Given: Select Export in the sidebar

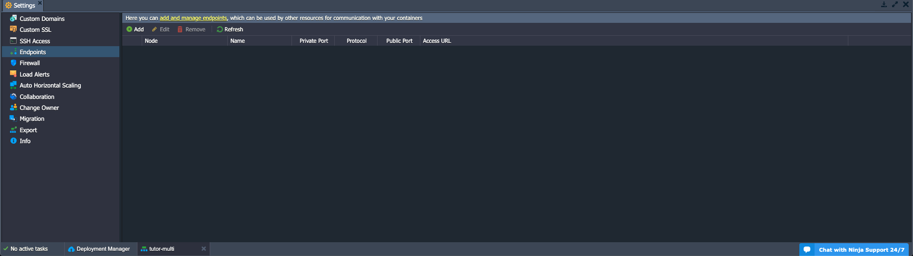Looking at the screenshot, I should 61,130.
